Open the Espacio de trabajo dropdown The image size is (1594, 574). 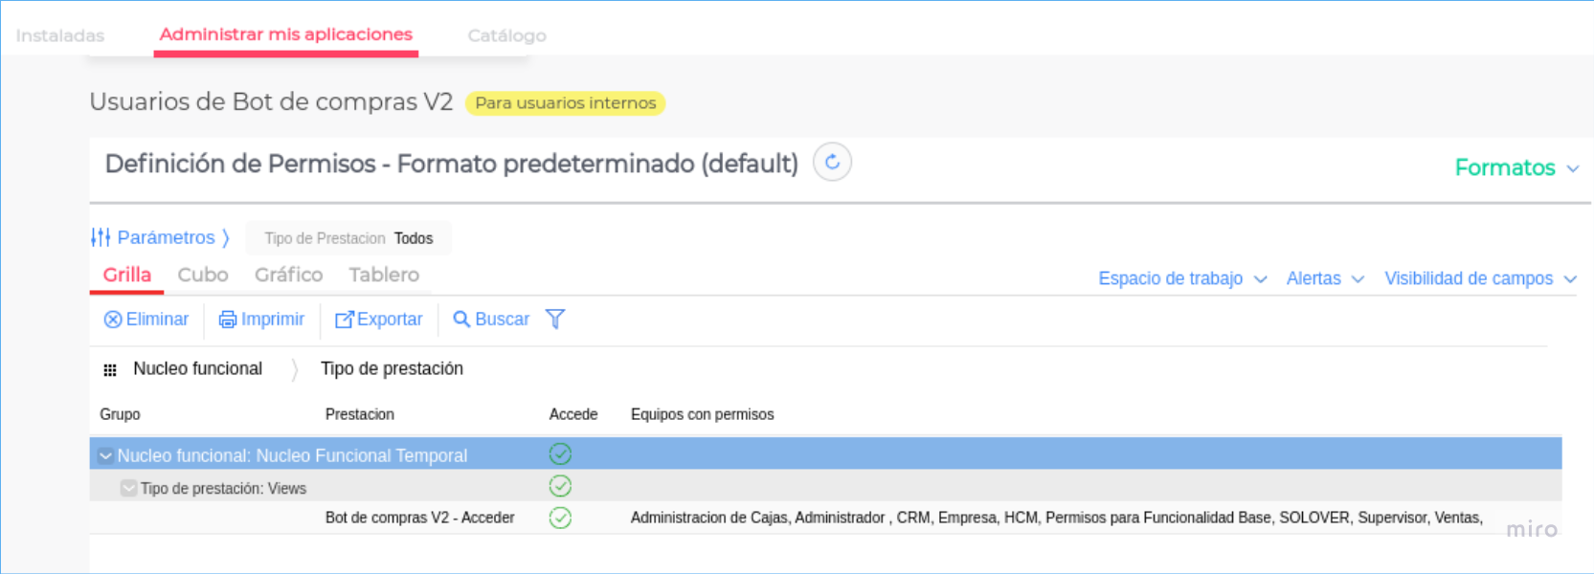point(1181,278)
